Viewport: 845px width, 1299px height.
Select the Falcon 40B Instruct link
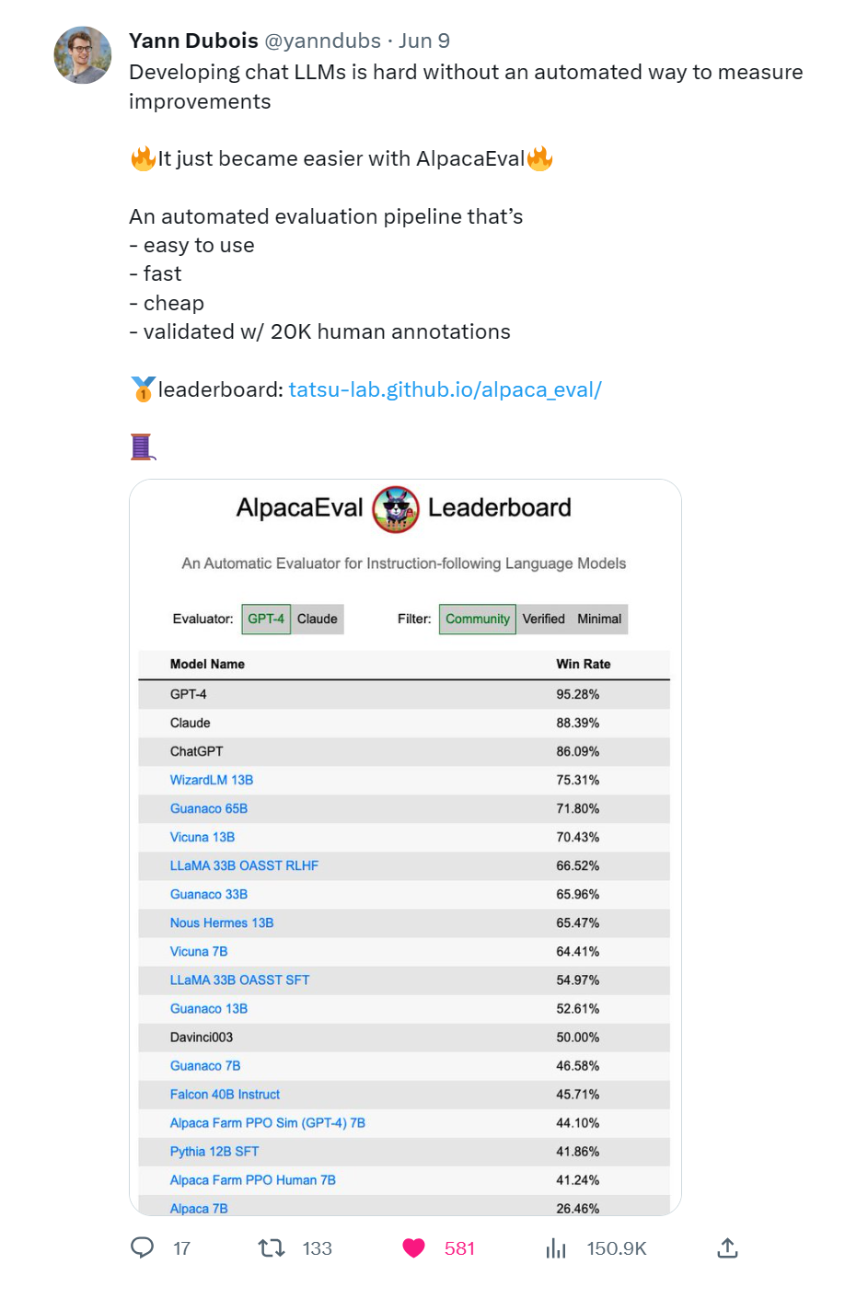click(226, 1094)
